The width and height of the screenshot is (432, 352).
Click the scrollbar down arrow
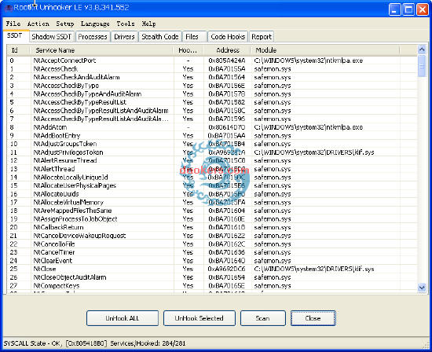[x=422, y=288]
